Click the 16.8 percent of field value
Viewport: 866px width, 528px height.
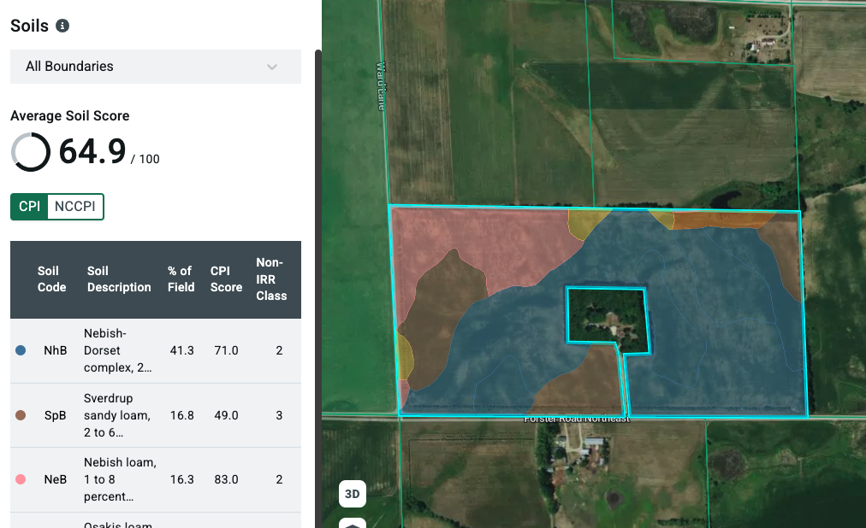(x=181, y=415)
